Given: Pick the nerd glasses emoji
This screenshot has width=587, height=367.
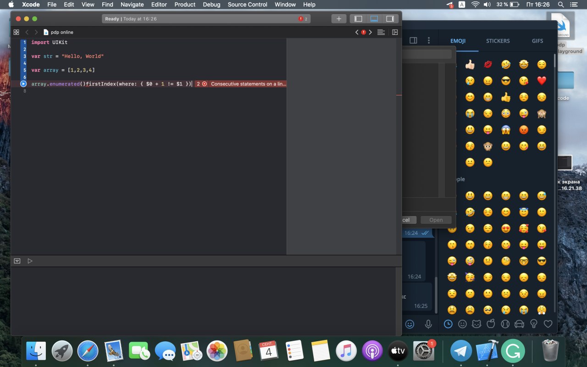Looking at the screenshot, I should (x=524, y=261).
